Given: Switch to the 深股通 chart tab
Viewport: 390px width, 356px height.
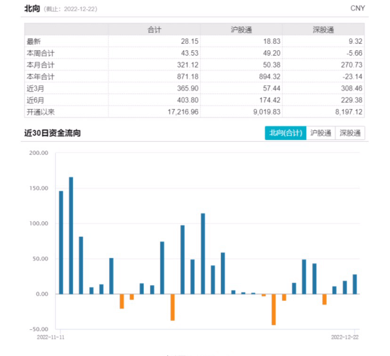Looking at the screenshot, I should pyautogui.click(x=350, y=133).
